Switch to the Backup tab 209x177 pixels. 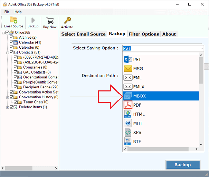coord(117,34)
